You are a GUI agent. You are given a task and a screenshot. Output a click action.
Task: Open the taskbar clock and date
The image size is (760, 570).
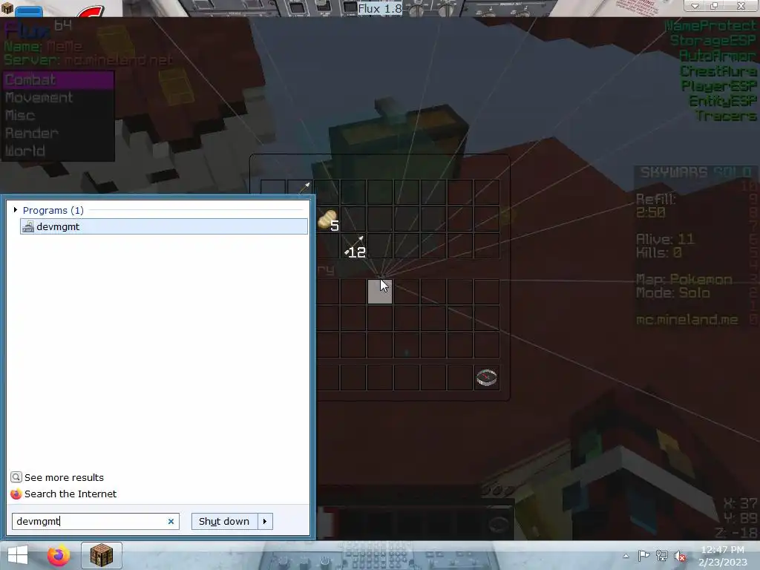pos(723,556)
